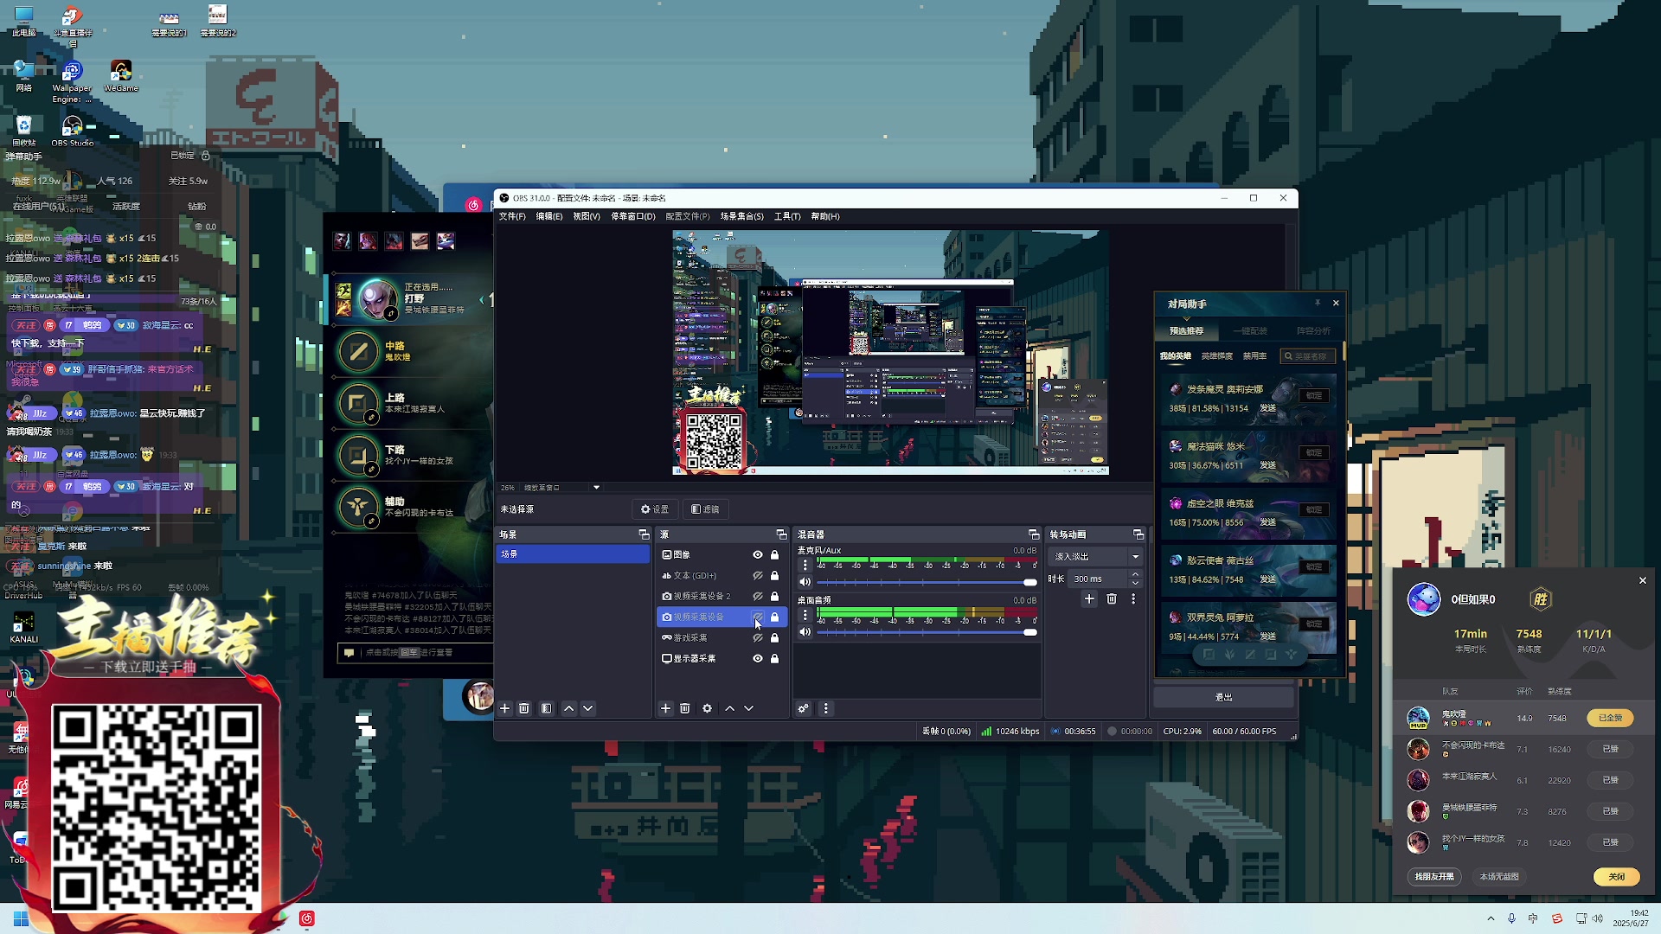This screenshot has width=1661, height=934.
Task: Open the 帮助(H) menu
Action: click(825, 216)
